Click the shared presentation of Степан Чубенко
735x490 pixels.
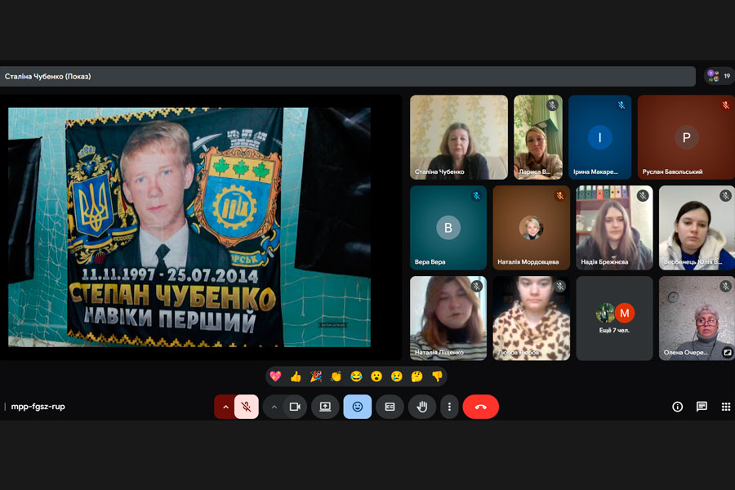point(189,227)
